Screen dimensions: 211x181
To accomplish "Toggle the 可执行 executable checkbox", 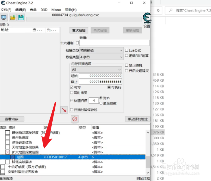I will click(x=109, y=87).
